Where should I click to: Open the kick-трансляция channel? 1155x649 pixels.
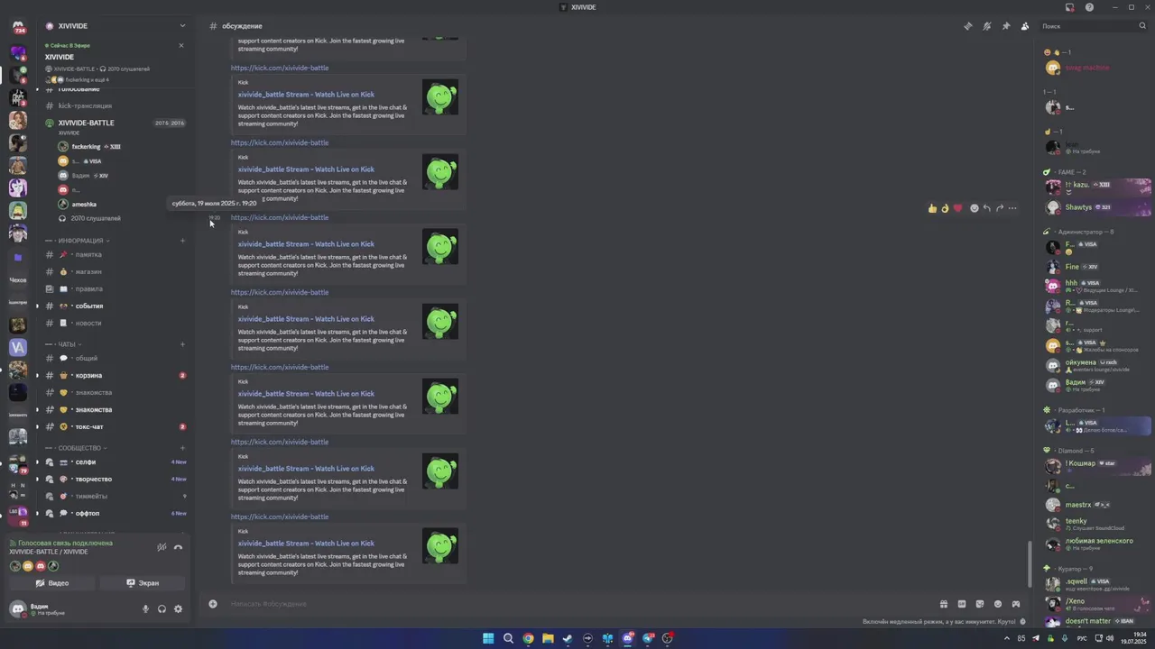click(x=115, y=105)
